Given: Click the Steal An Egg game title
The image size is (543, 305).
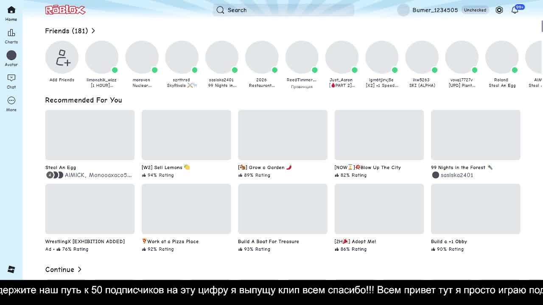Looking at the screenshot, I should click(x=61, y=167).
